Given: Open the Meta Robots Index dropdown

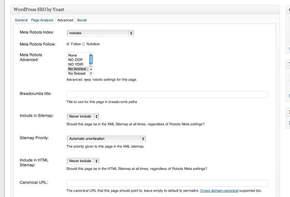Looking at the screenshot, I should (100, 33).
